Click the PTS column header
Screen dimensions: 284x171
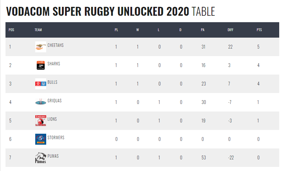pyautogui.click(x=259, y=30)
